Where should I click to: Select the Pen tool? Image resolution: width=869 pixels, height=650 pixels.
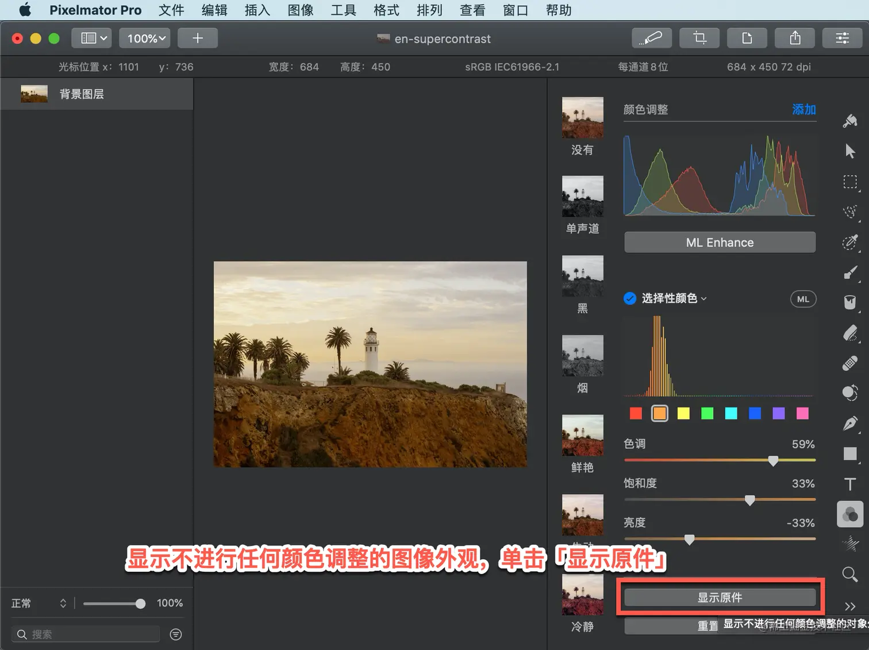(x=850, y=424)
